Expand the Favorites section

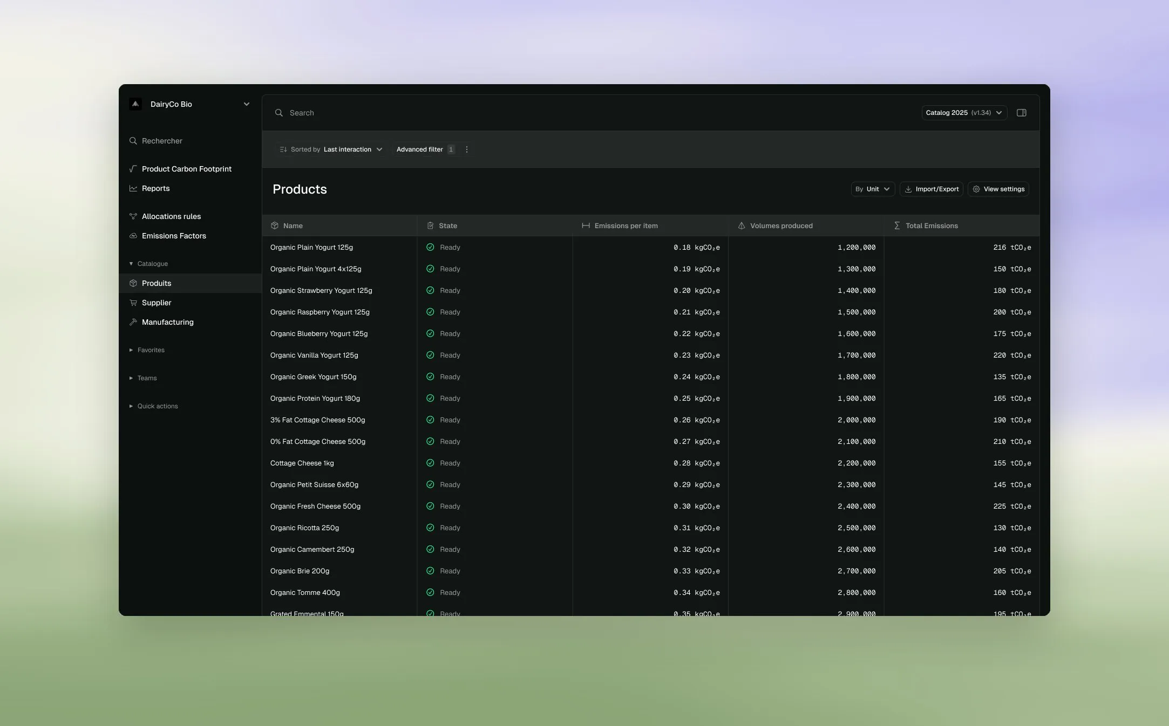147,350
